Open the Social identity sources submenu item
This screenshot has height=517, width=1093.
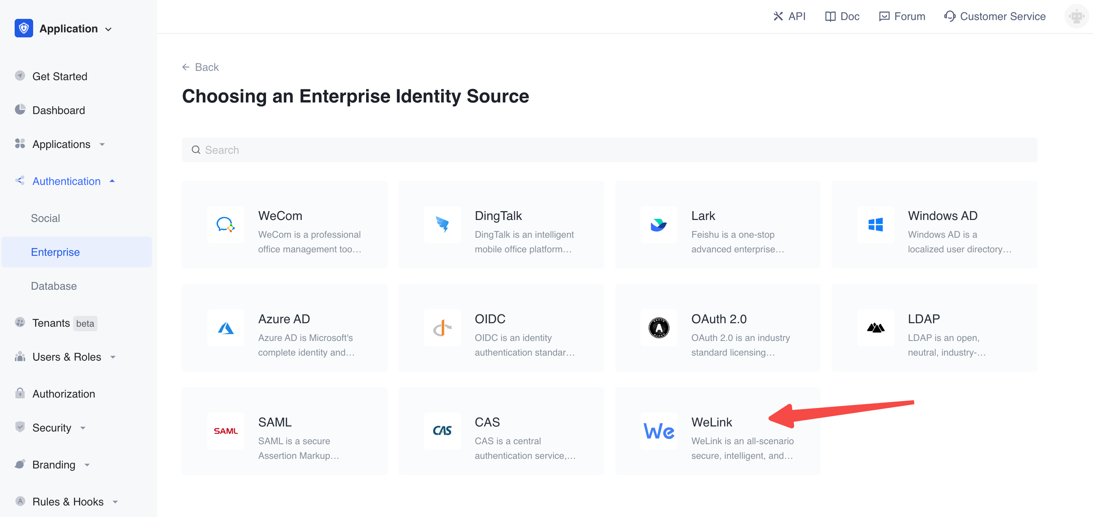tap(45, 218)
